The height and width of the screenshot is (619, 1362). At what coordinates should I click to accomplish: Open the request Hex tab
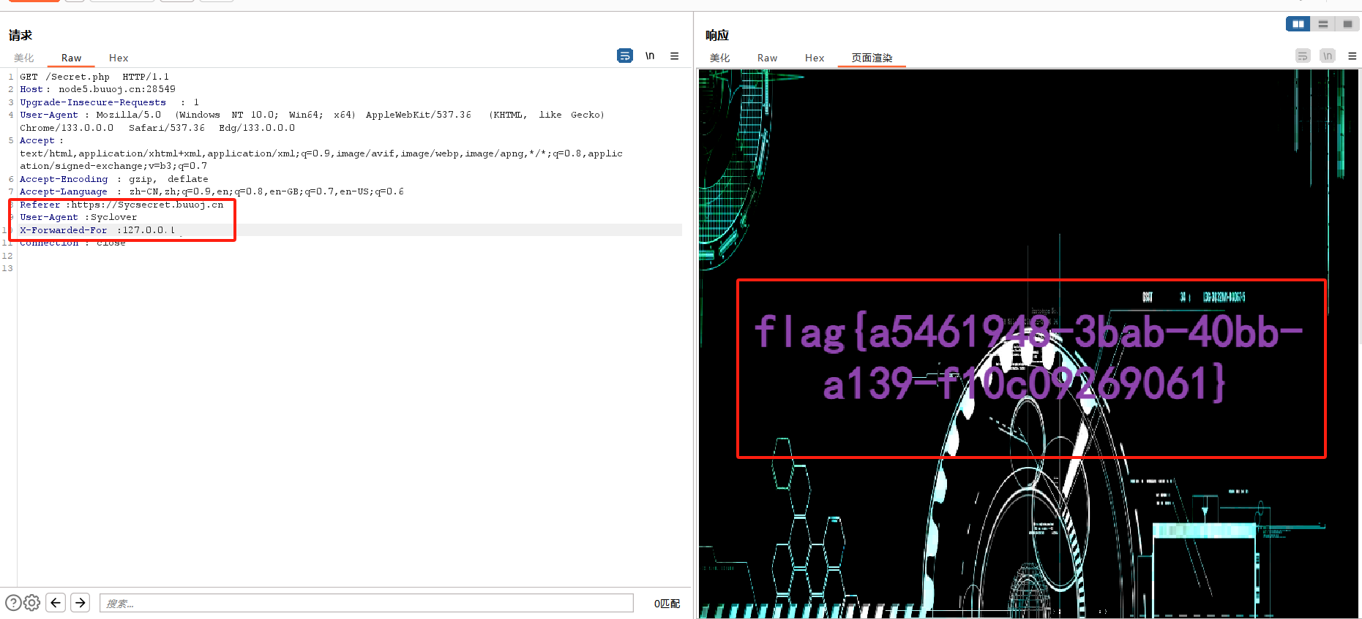[119, 58]
